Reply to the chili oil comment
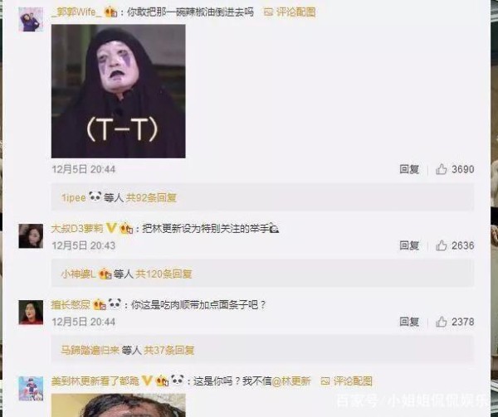 pos(409,169)
